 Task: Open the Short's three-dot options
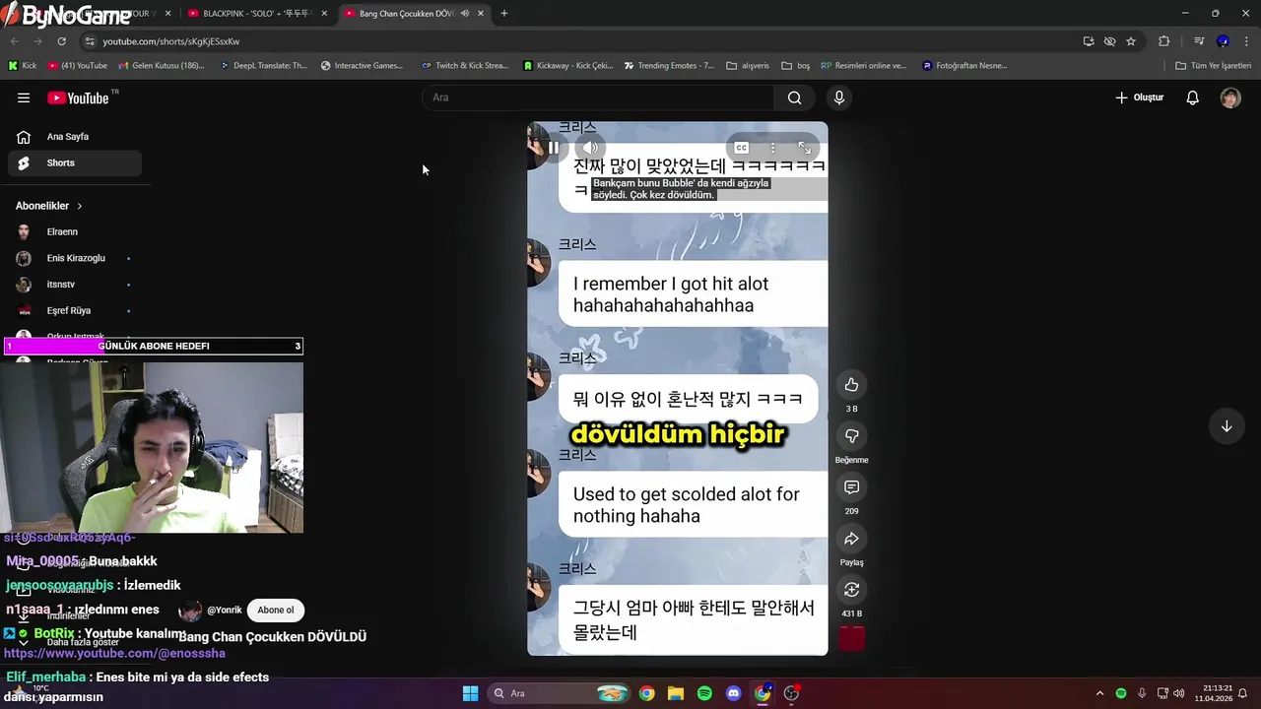pos(772,148)
